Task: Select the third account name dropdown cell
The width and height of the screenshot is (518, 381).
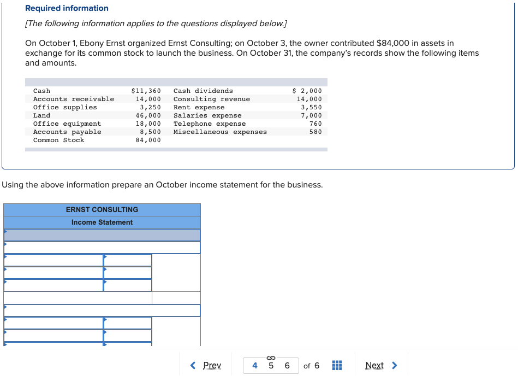Action: (53, 285)
